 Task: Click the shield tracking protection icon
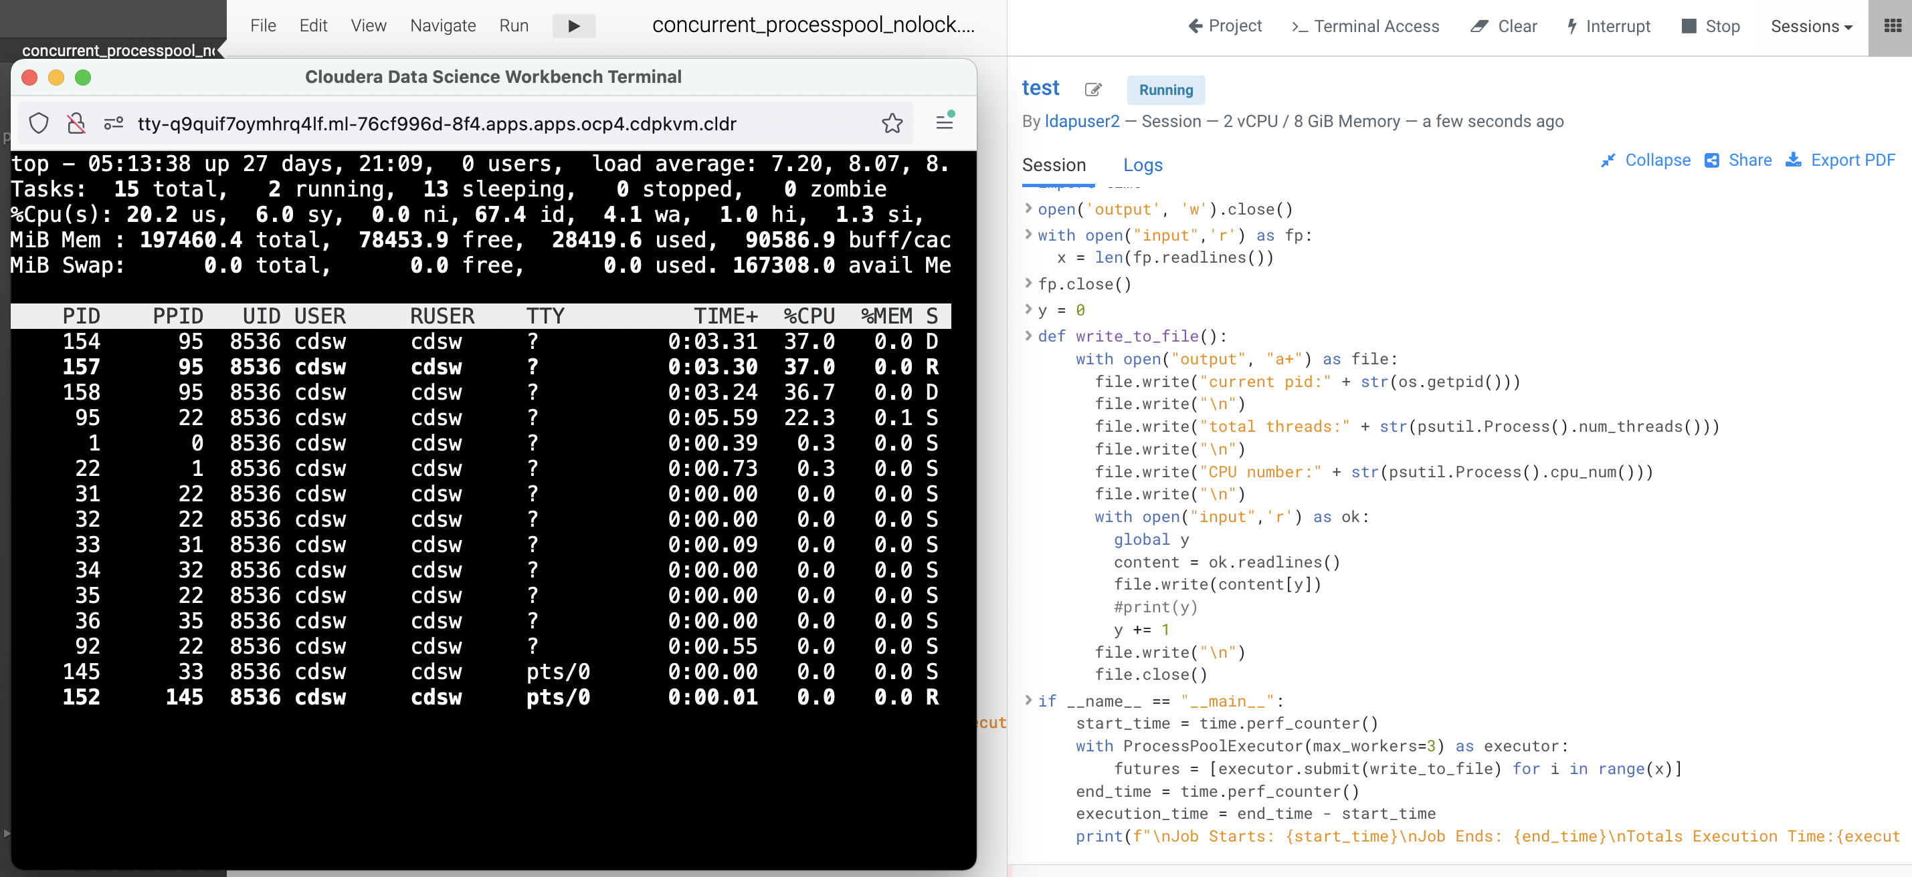click(39, 123)
